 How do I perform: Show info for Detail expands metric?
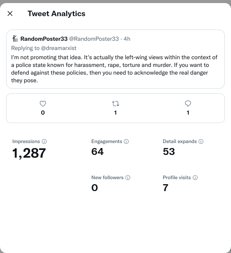[x=201, y=141]
